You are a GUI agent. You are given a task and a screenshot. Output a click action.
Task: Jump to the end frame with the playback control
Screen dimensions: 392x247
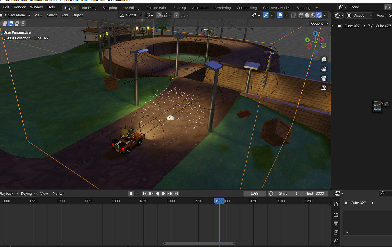click(x=176, y=193)
